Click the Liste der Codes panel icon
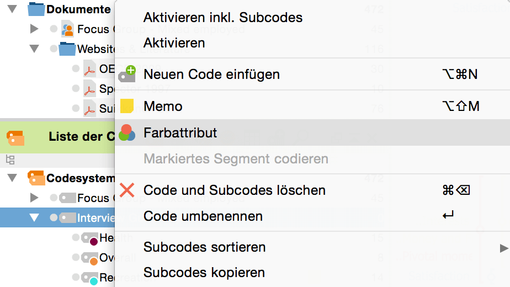The height and width of the screenshot is (287, 510). coord(15,138)
